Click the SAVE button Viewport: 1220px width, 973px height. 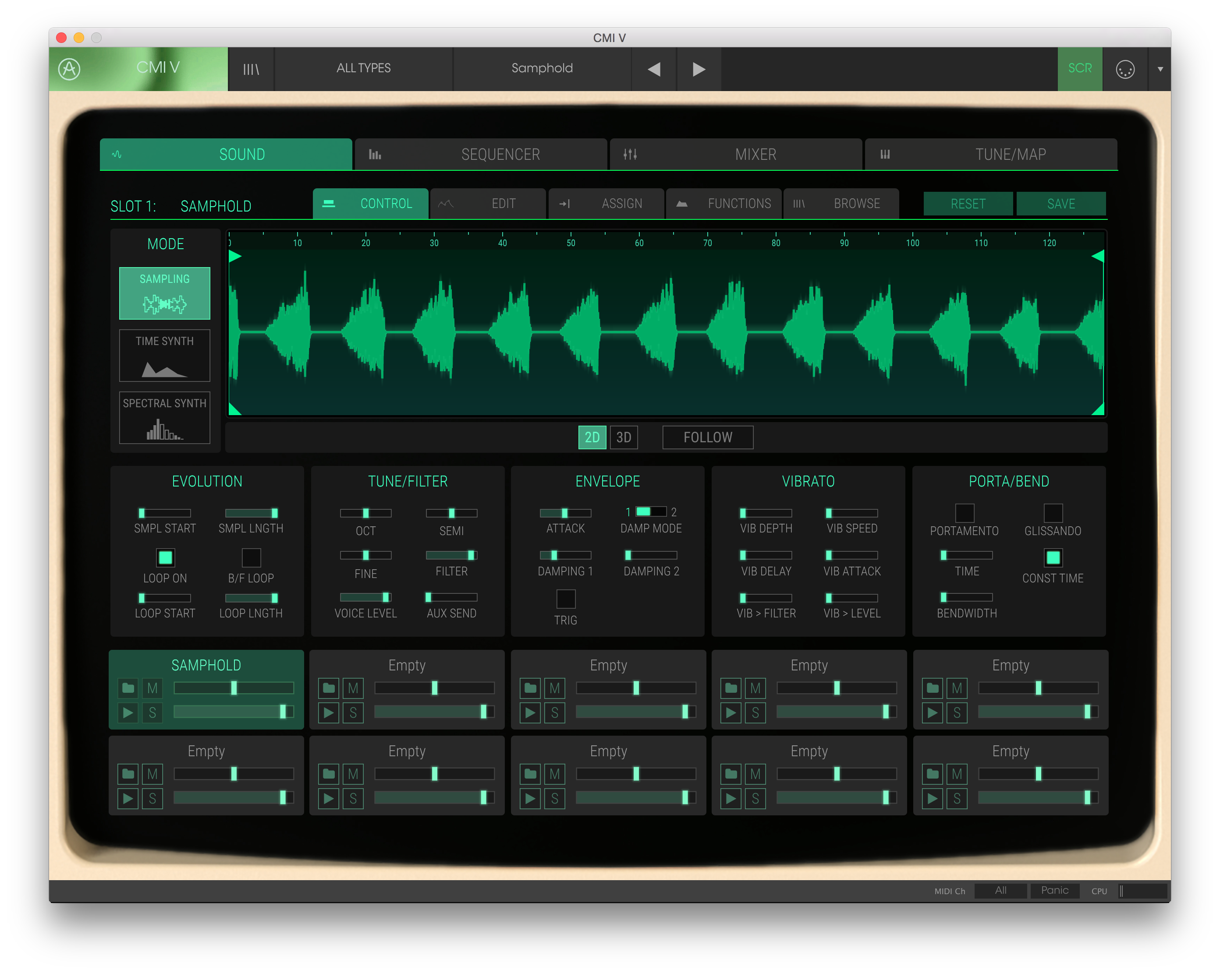coord(1060,204)
